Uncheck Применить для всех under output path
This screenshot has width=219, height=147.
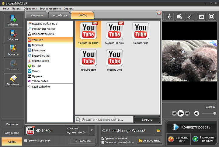click(103, 139)
